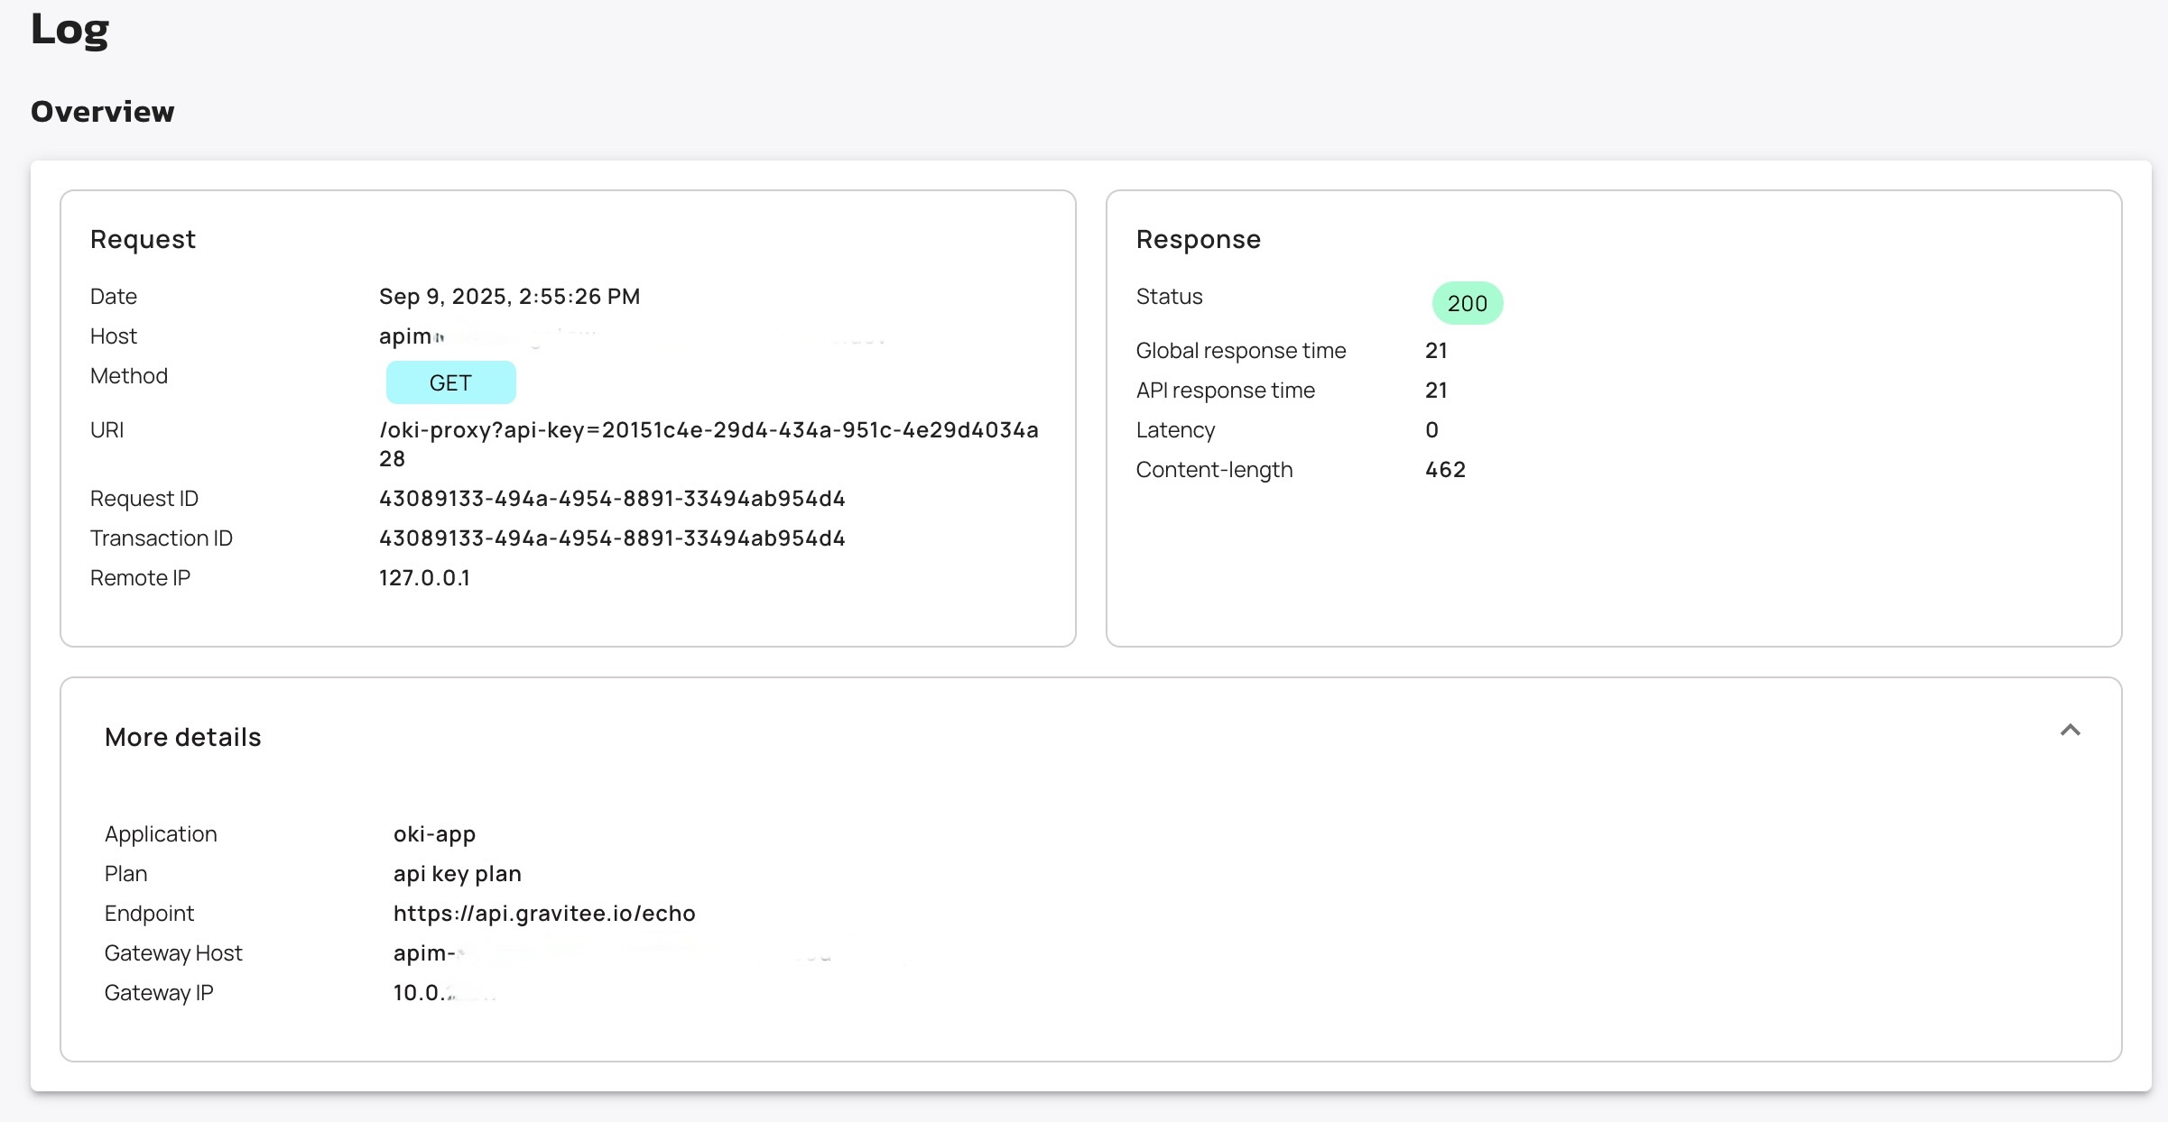Click the Request card heading
Image resolution: width=2168 pixels, height=1122 pixels.
click(143, 240)
